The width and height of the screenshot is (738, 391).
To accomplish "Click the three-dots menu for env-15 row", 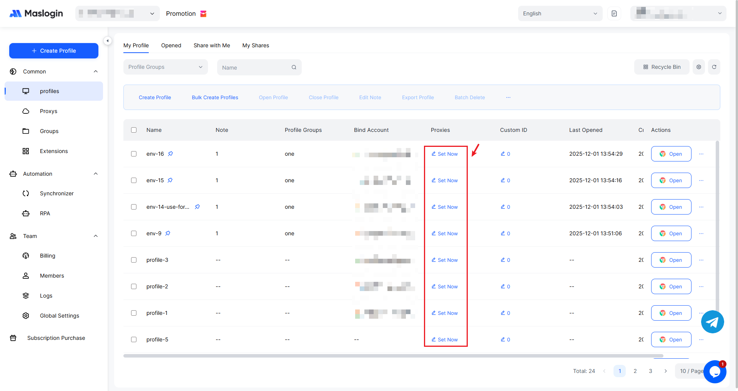I will (701, 180).
